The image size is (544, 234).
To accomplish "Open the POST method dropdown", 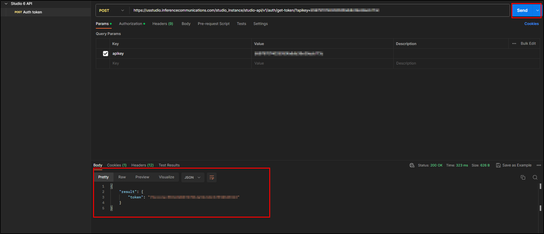I will [112, 10].
